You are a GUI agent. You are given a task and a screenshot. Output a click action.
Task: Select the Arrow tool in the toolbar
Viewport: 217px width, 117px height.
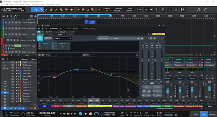point(36,10)
